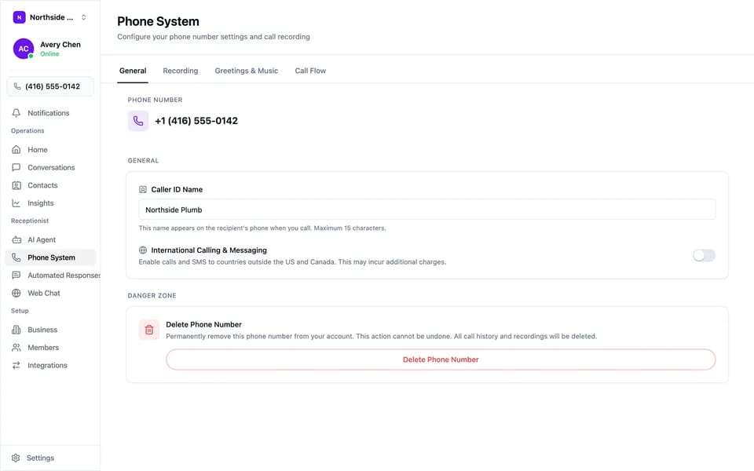Open the Call Flow tab
This screenshot has width=754, height=471.
click(x=310, y=71)
